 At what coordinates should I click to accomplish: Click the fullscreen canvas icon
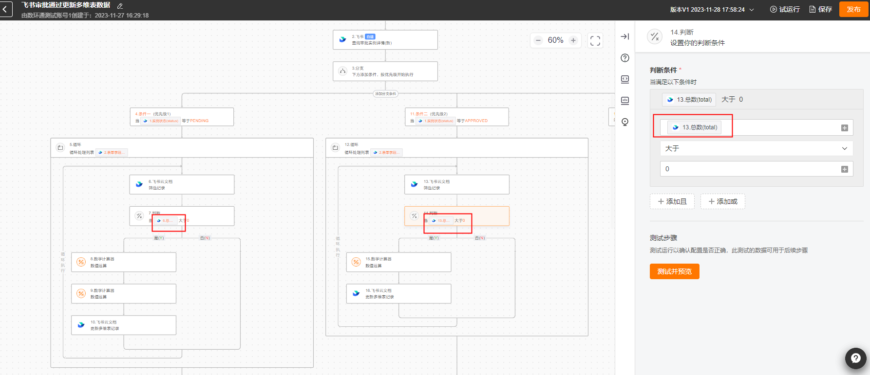[595, 40]
